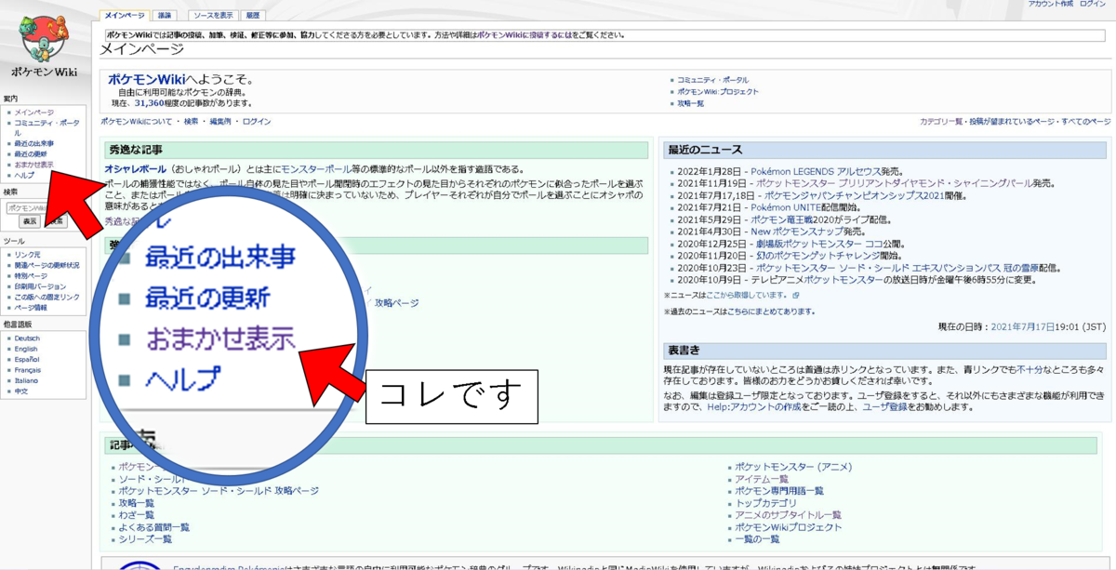Click ログイン at the top right corner
The width and height of the screenshot is (1116, 570).
click(1093, 4)
